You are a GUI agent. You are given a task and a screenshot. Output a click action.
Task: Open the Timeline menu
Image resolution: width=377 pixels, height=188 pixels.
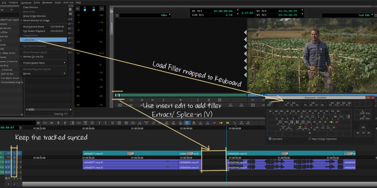pyautogui.click(x=13, y=3)
